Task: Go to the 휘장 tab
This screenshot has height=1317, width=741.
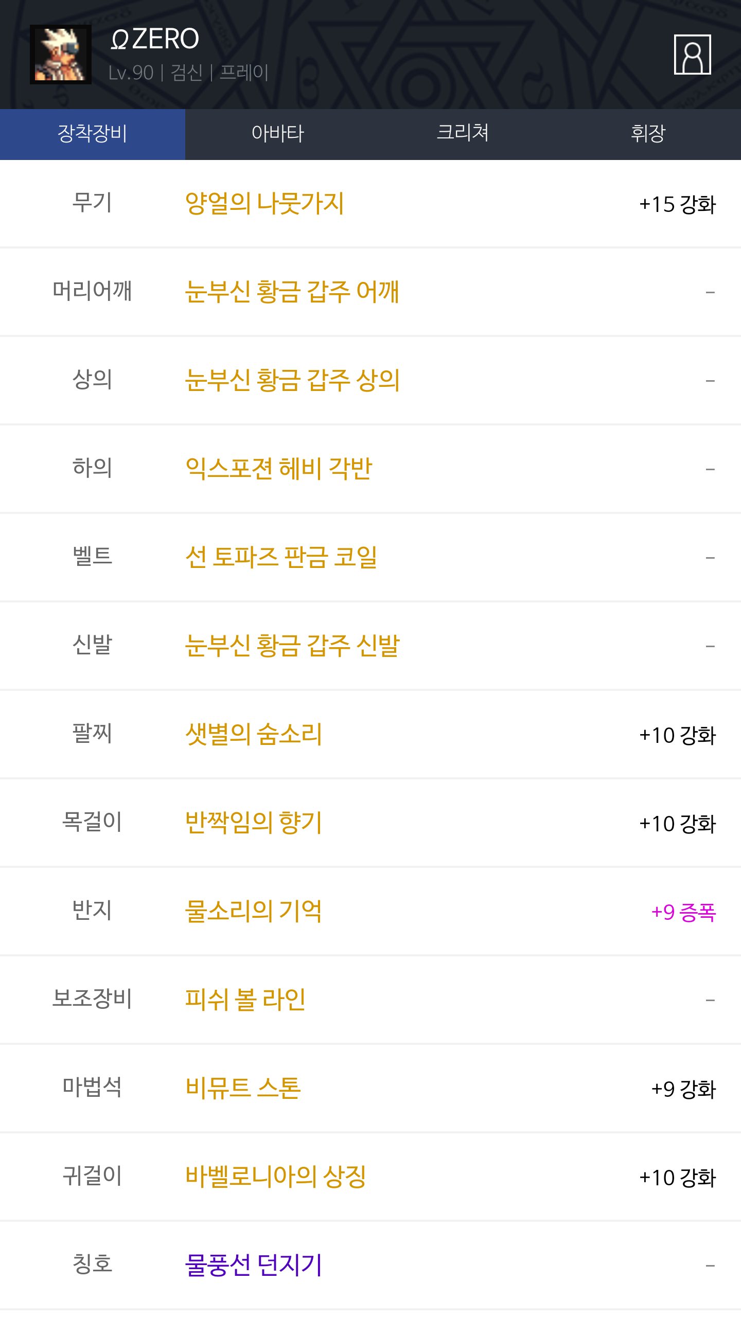Action: coord(648,134)
